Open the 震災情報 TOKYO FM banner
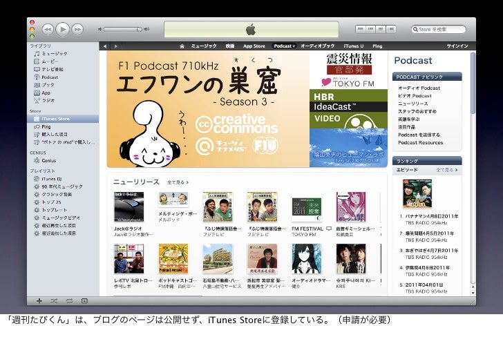This screenshot has width=503, height=357. (x=349, y=70)
